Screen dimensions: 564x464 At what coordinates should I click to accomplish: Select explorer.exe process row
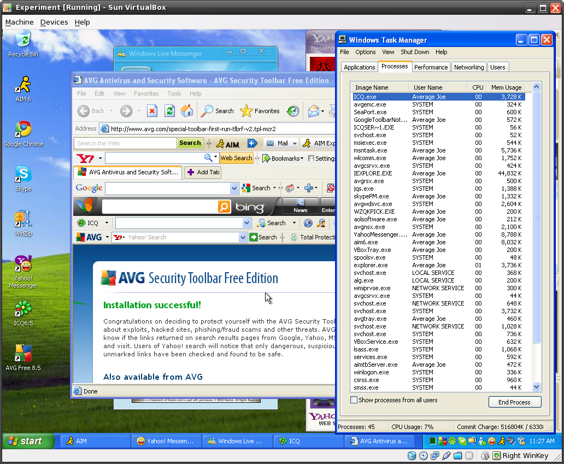coord(438,265)
